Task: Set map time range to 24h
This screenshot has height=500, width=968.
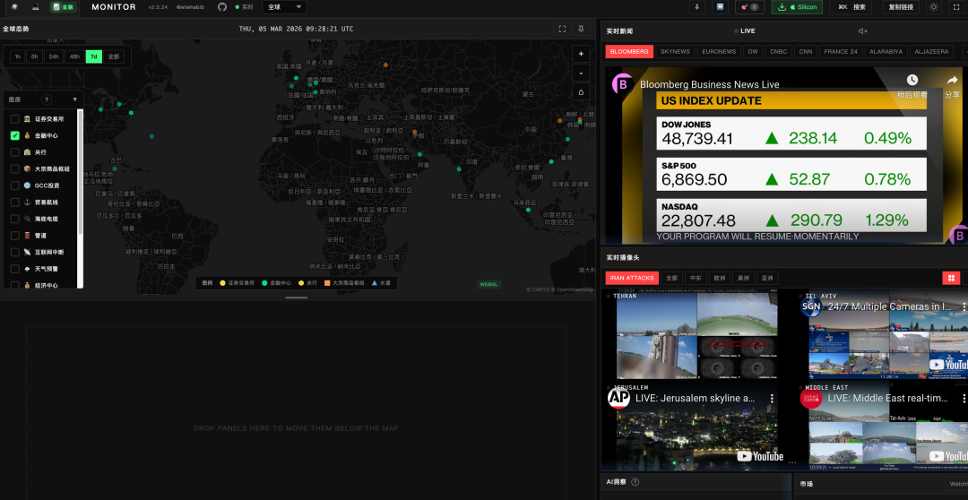Action: coord(54,56)
